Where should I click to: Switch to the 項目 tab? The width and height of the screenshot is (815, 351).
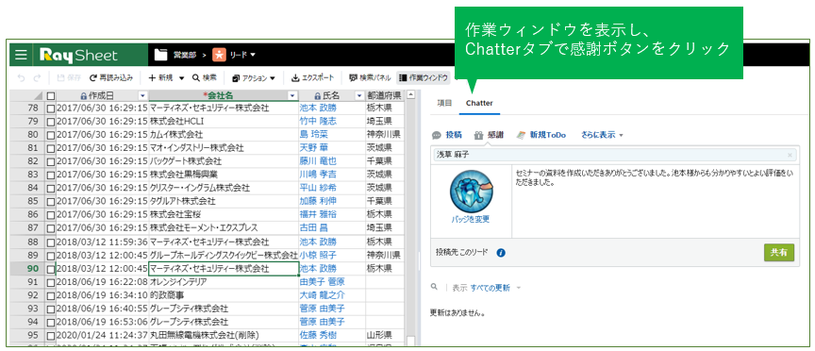click(x=445, y=103)
